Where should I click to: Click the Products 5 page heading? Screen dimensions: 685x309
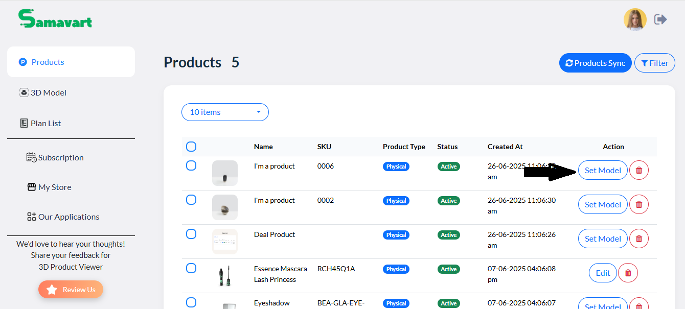(201, 62)
